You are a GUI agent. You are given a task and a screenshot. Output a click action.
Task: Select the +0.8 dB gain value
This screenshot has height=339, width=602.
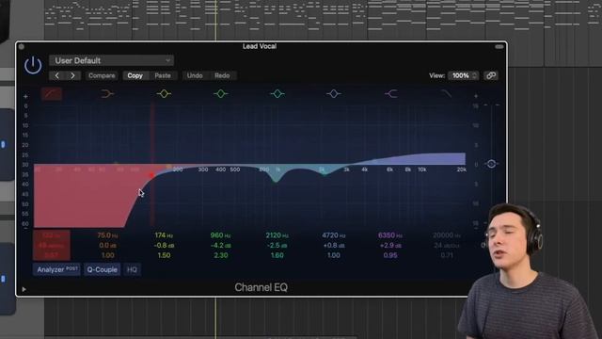[333, 245]
